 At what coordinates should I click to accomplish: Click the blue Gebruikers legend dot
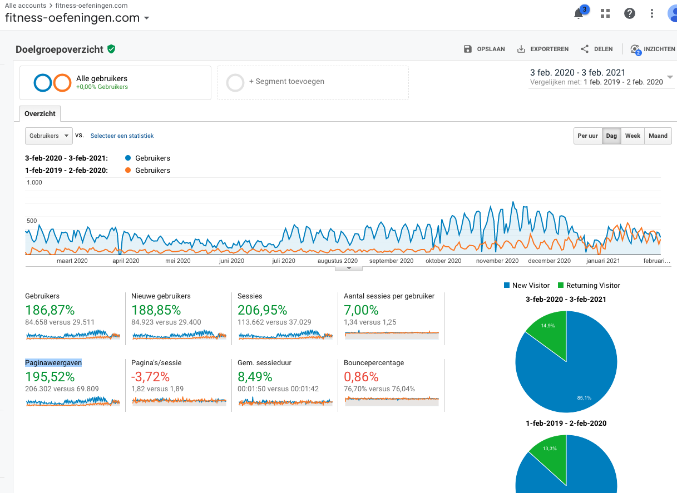129,158
